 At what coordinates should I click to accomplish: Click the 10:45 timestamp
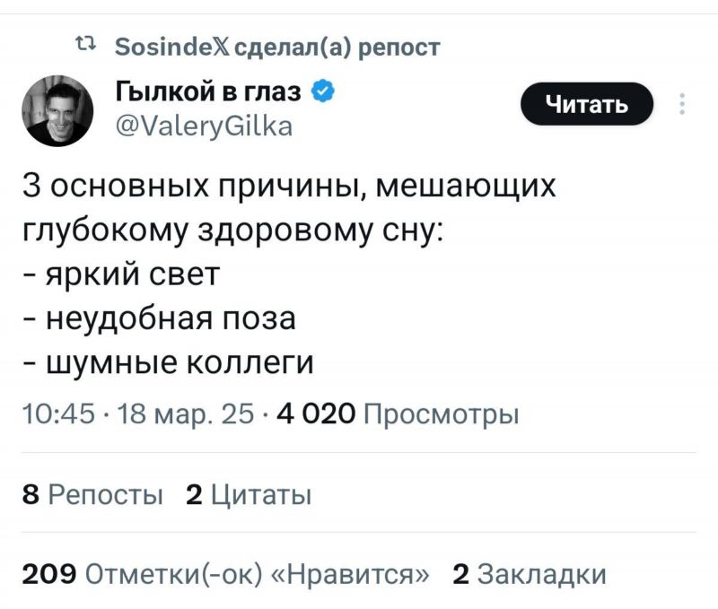(58, 413)
